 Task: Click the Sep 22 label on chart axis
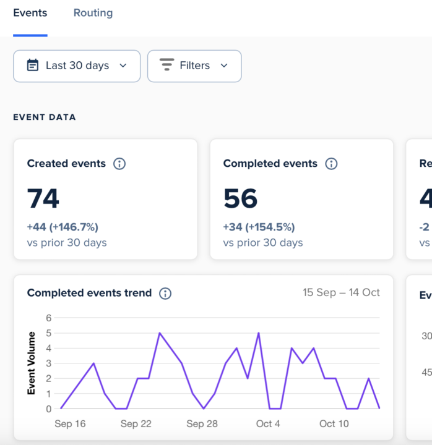136,423
